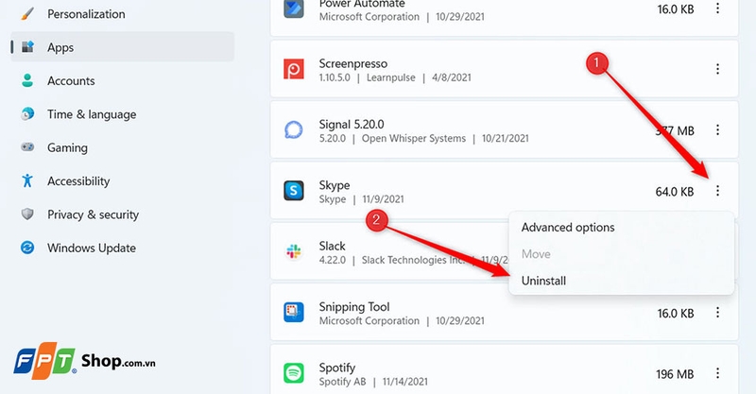The height and width of the screenshot is (394, 756).
Task: Click the Power Automate app icon
Action: (x=294, y=9)
